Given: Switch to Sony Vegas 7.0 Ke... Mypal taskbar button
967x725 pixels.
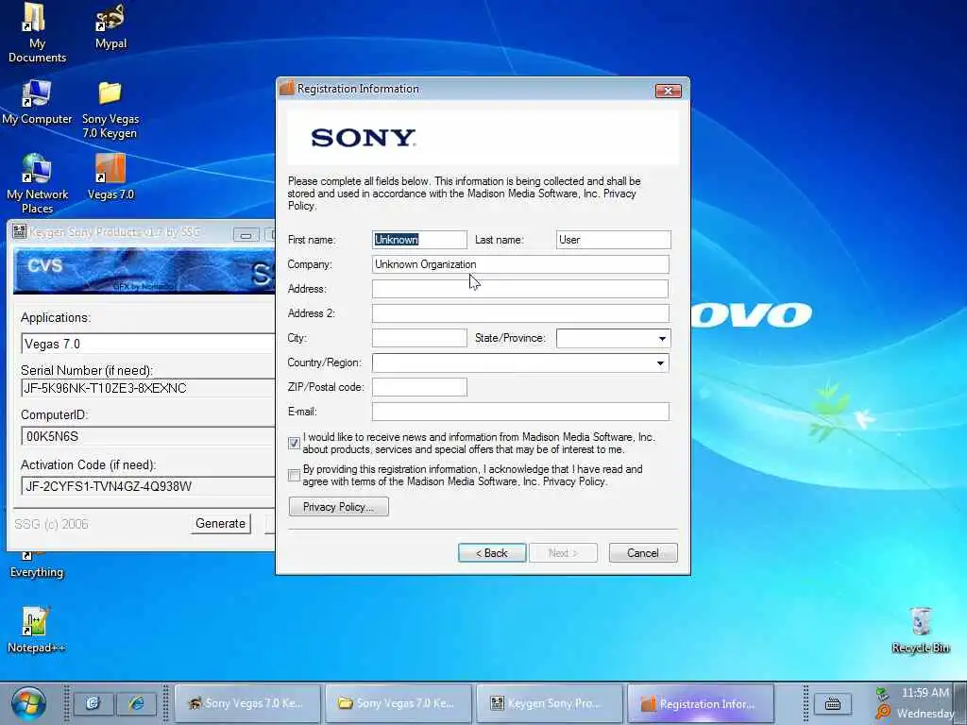Looking at the screenshot, I should pos(248,703).
